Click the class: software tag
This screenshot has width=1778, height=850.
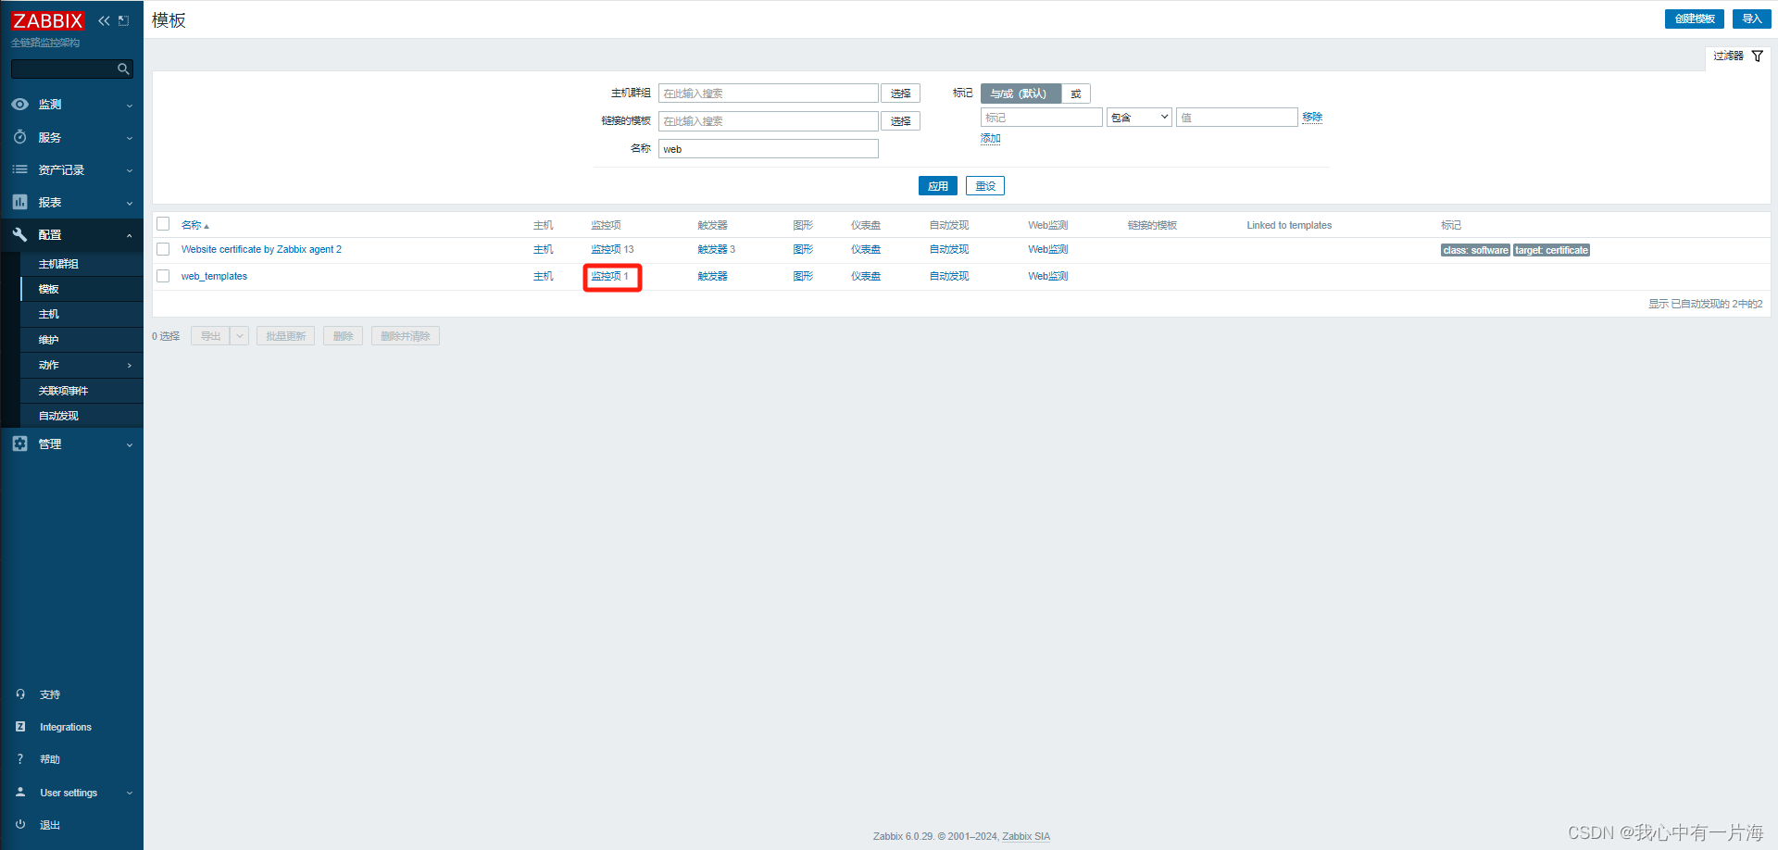[1475, 250]
